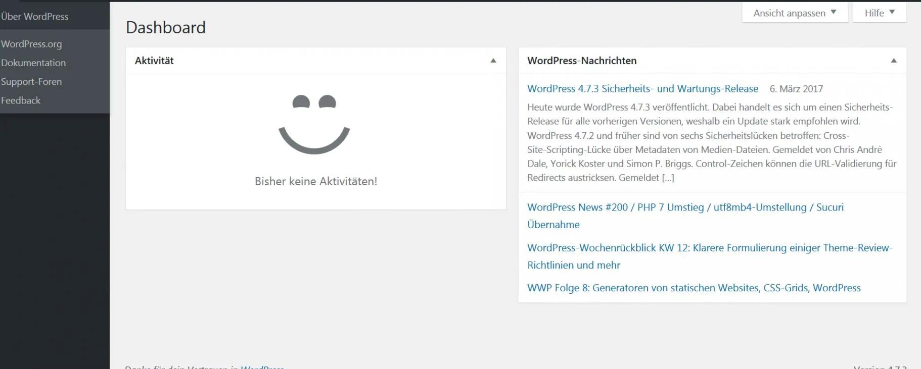Open WWP Folge 8 article link
This screenshot has height=369, width=921.
(694, 288)
